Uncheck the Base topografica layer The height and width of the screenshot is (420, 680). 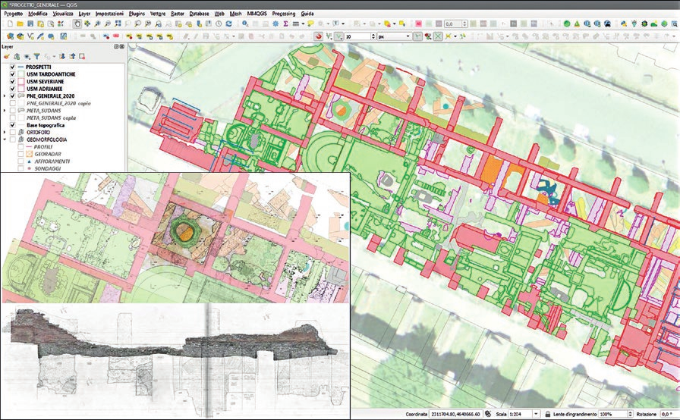13,124
